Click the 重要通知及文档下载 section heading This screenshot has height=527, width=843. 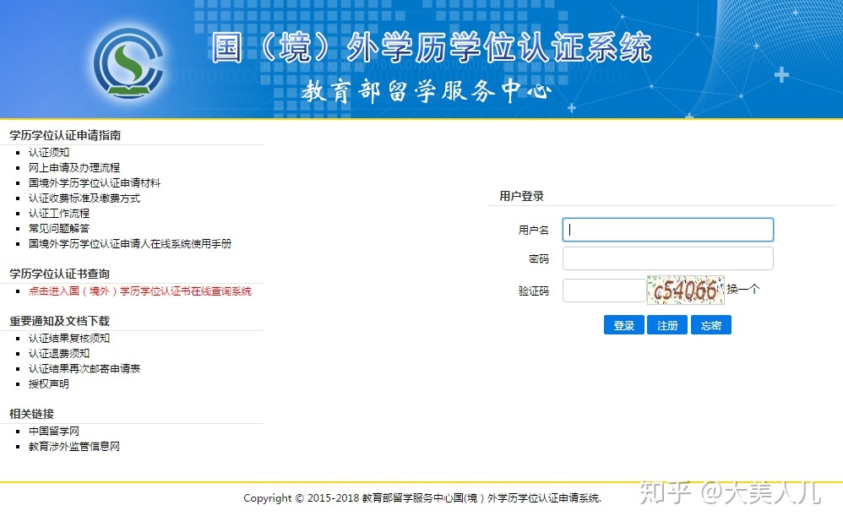(60, 322)
